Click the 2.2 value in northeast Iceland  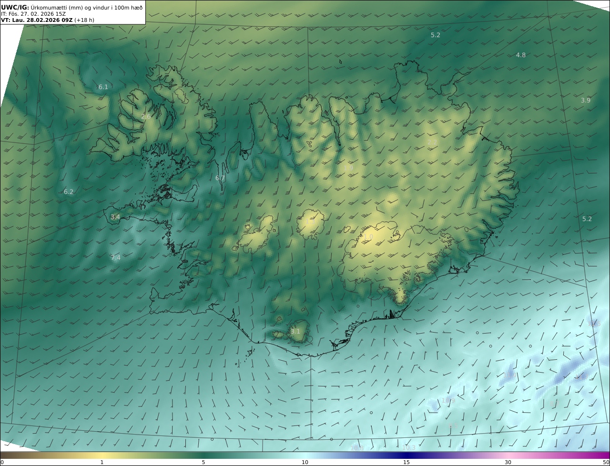(432, 142)
